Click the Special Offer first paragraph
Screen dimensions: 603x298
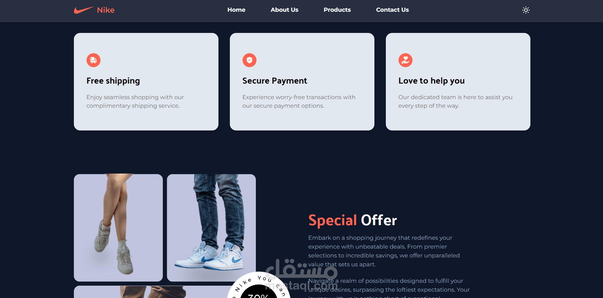(x=384, y=251)
